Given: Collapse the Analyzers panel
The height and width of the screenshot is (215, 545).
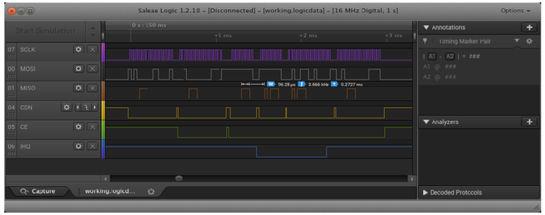Looking at the screenshot, I should [426, 122].
